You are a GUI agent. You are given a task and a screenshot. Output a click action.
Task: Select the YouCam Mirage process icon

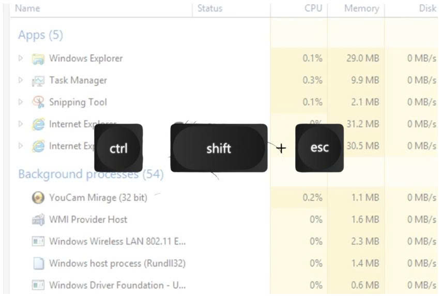coord(38,198)
